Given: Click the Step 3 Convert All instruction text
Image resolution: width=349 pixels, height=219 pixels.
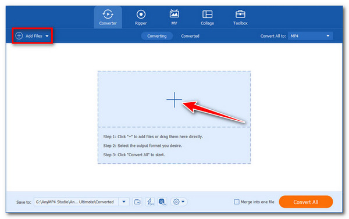Looking at the screenshot, I should [134, 155].
